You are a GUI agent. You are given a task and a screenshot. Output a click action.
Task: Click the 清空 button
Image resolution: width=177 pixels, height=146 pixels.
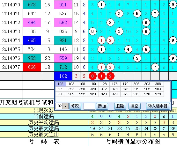[x=135, y=106]
